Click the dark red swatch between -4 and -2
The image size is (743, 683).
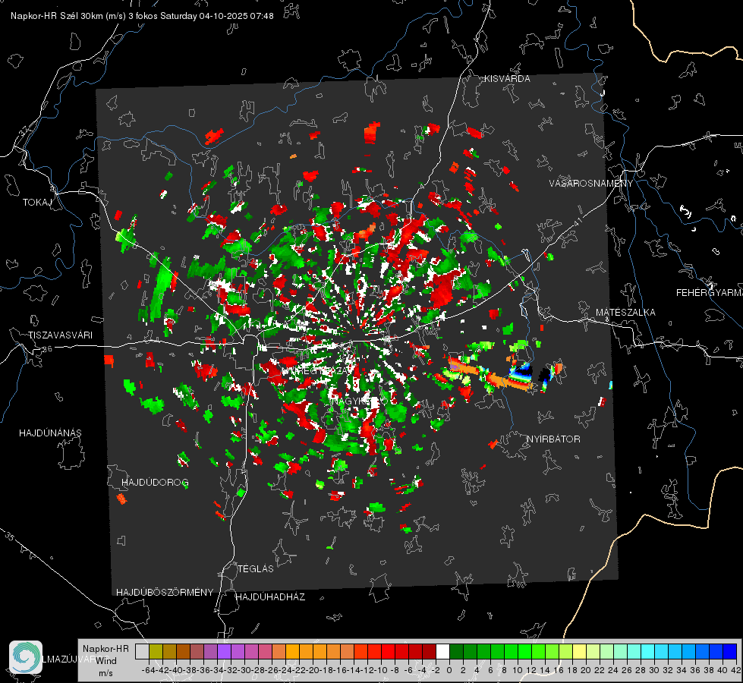[x=429, y=651]
